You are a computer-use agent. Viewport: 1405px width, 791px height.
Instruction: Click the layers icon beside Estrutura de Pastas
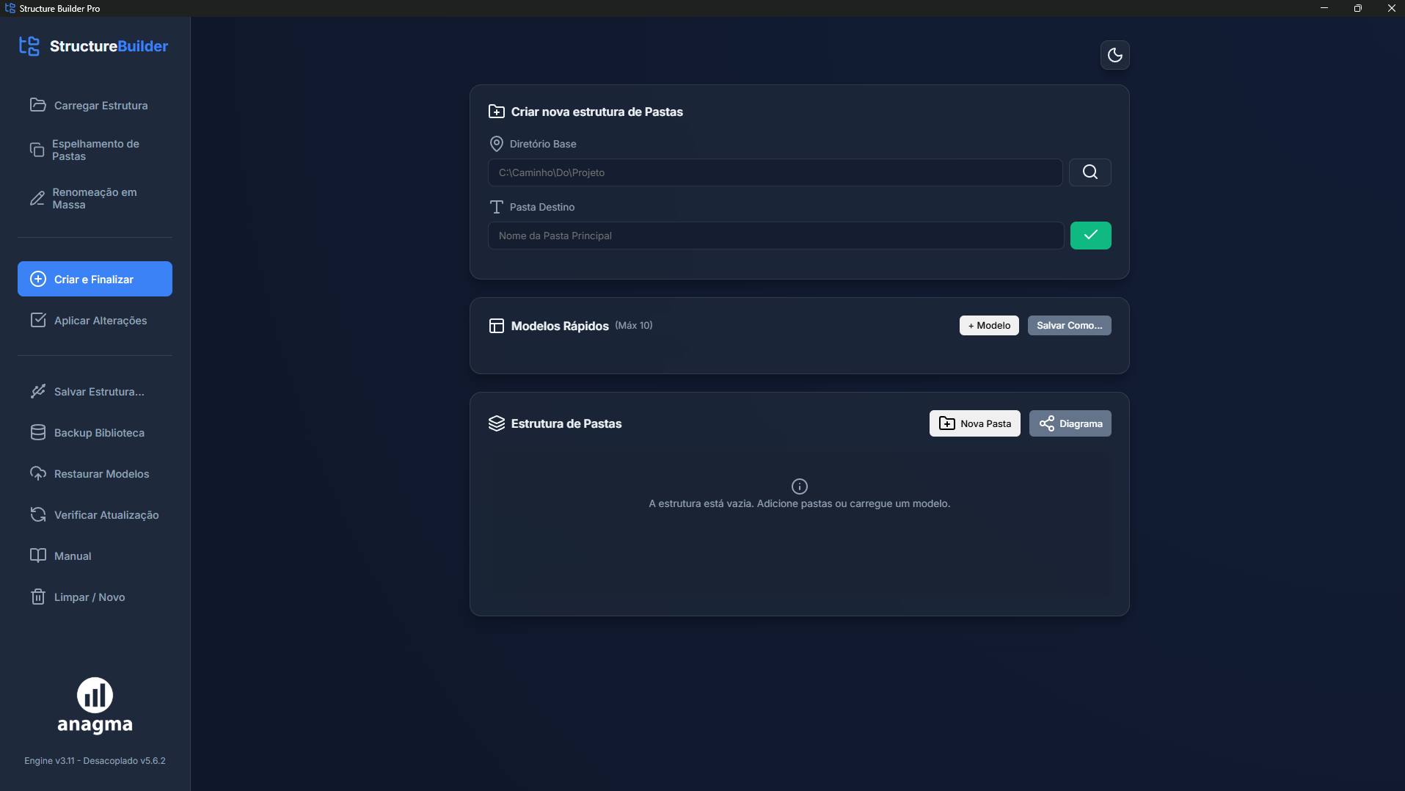click(497, 423)
